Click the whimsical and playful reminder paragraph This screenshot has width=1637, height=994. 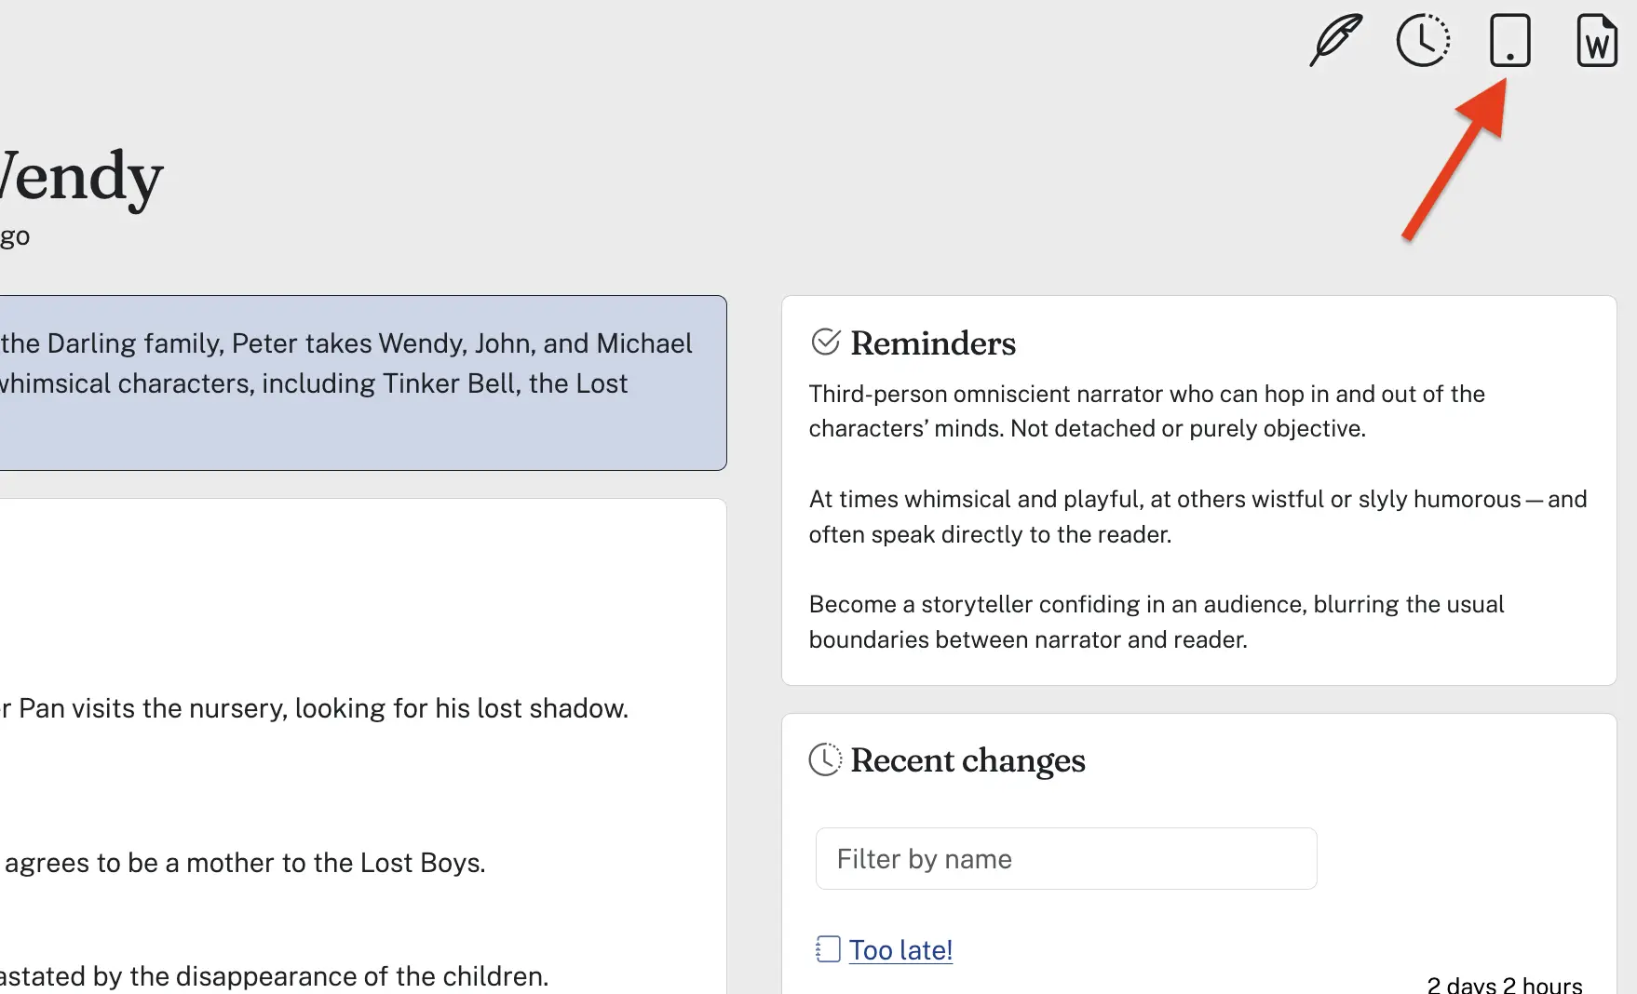pyautogui.click(x=1197, y=517)
